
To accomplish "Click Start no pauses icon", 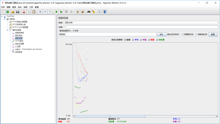I will (61, 12).
